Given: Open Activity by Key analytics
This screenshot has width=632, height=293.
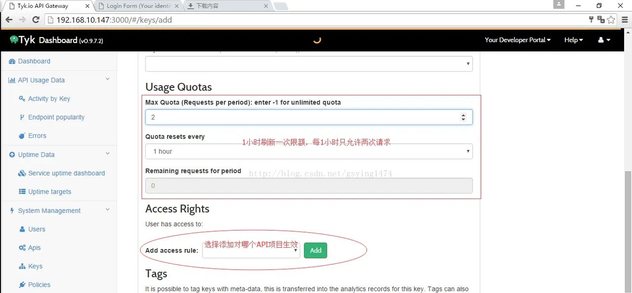Looking at the screenshot, I should pos(49,98).
